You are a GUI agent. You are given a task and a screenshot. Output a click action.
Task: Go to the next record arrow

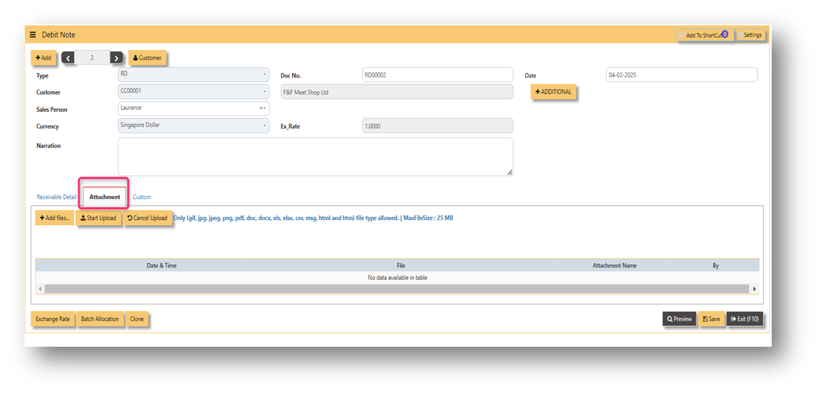pos(117,58)
